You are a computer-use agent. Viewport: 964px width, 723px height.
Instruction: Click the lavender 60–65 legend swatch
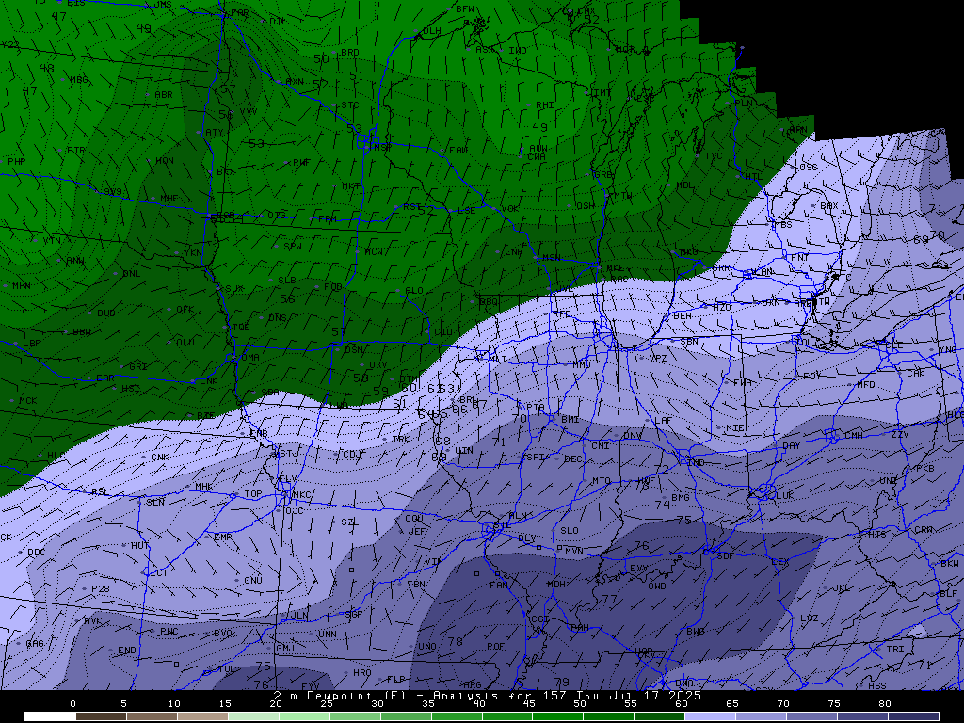click(710, 716)
